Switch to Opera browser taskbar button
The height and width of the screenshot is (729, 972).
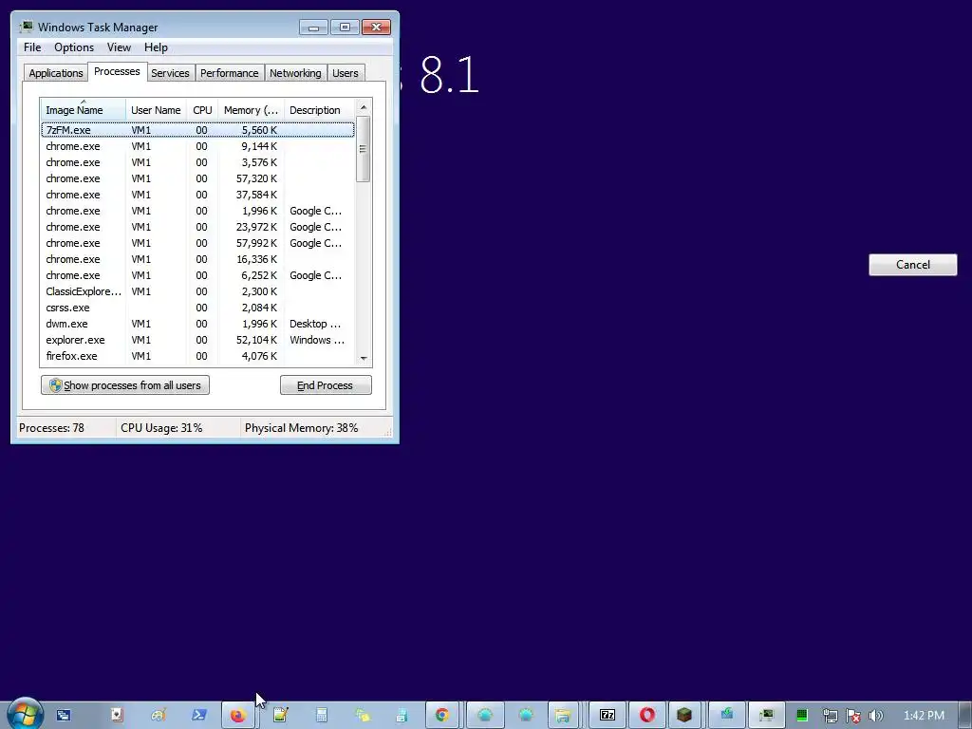click(x=647, y=716)
